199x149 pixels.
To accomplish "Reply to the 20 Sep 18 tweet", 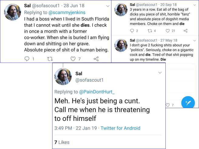I will click(x=132, y=31).
